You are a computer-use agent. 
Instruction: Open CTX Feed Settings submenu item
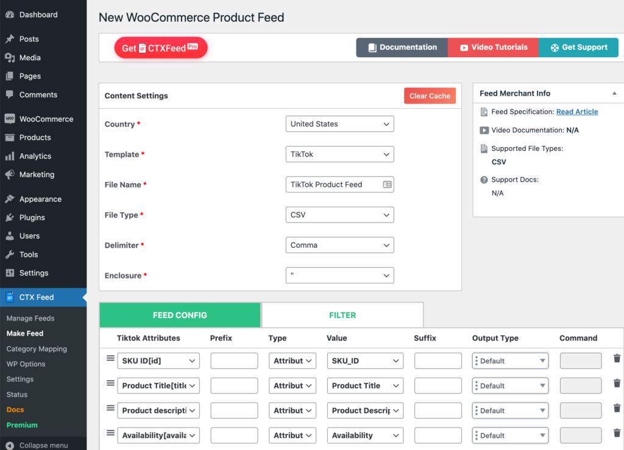click(x=20, y=379)
